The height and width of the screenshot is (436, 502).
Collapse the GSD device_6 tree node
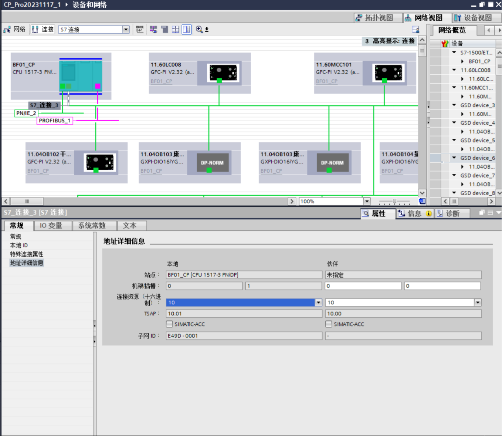(454, 158)
